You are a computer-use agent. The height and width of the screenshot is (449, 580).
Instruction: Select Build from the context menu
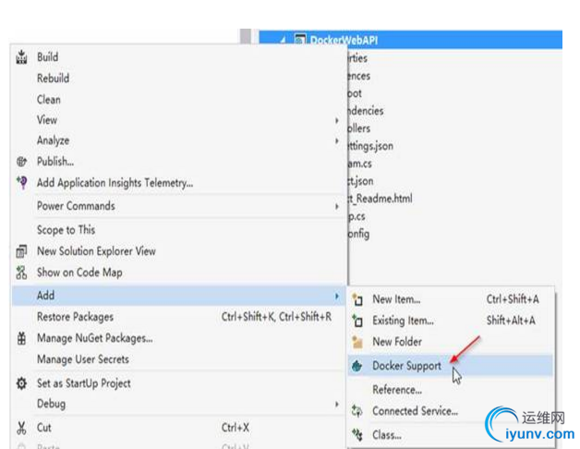pos(179,57)
